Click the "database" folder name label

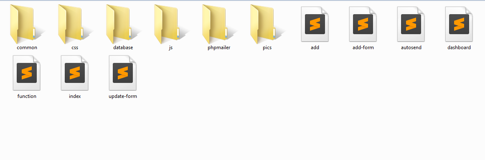click(x=123, y=47)
